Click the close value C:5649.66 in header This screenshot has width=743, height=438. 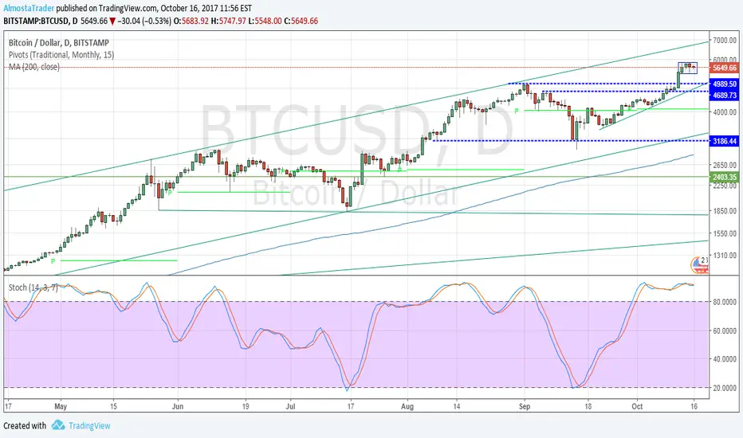pos(301,22)
